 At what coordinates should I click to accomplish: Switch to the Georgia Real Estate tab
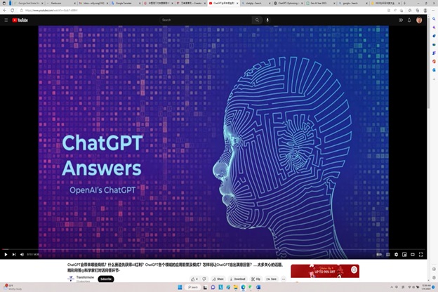[x=27, y=3]
